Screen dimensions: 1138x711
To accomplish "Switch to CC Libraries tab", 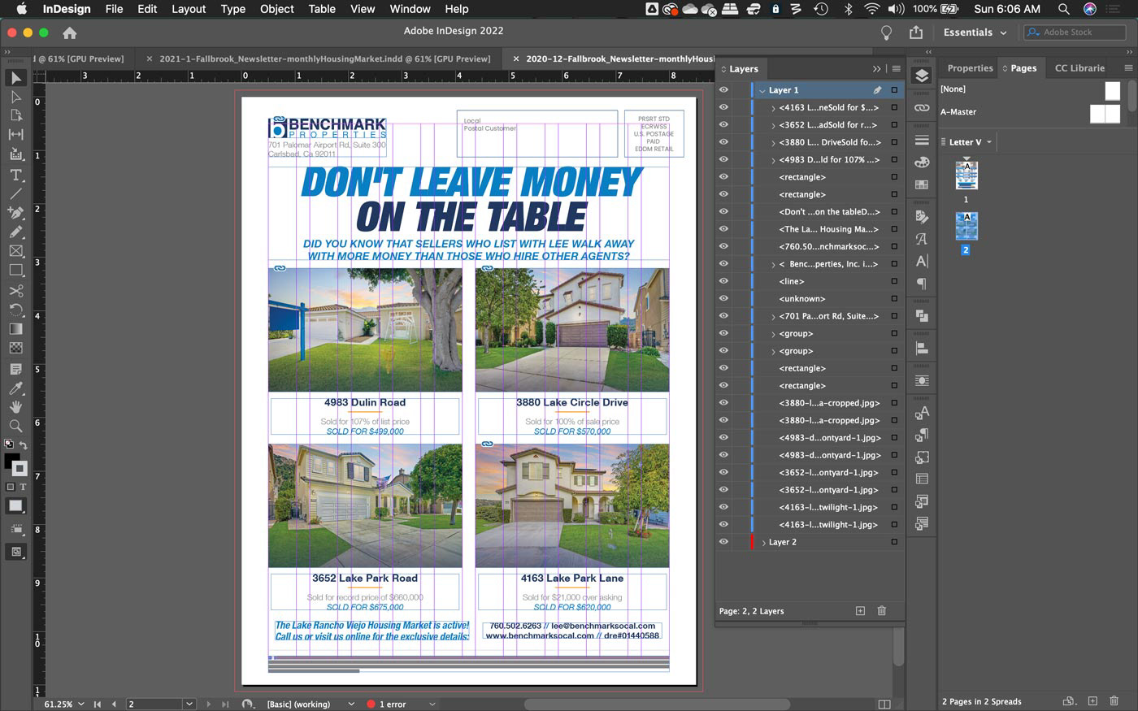I will pyautogui.click(x=1079, y=68).
